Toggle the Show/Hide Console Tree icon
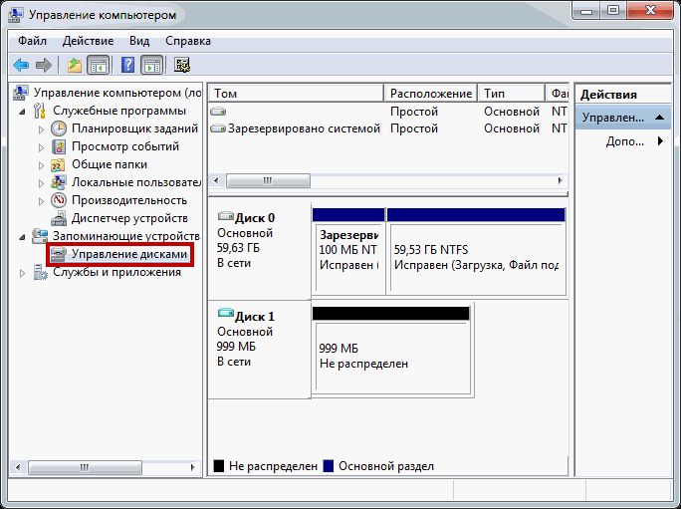Viewport: 681px width, 509px height. tap(98, 66)
